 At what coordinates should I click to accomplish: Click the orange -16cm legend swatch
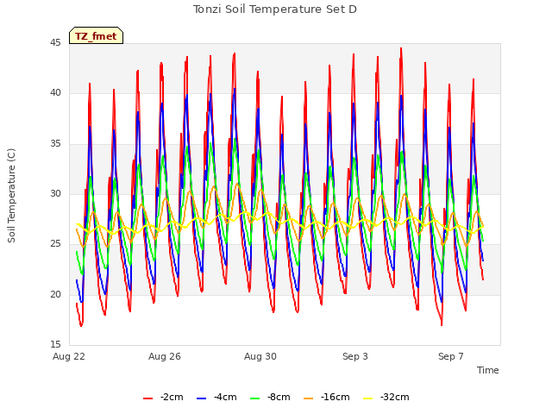[x=308, y=398]
